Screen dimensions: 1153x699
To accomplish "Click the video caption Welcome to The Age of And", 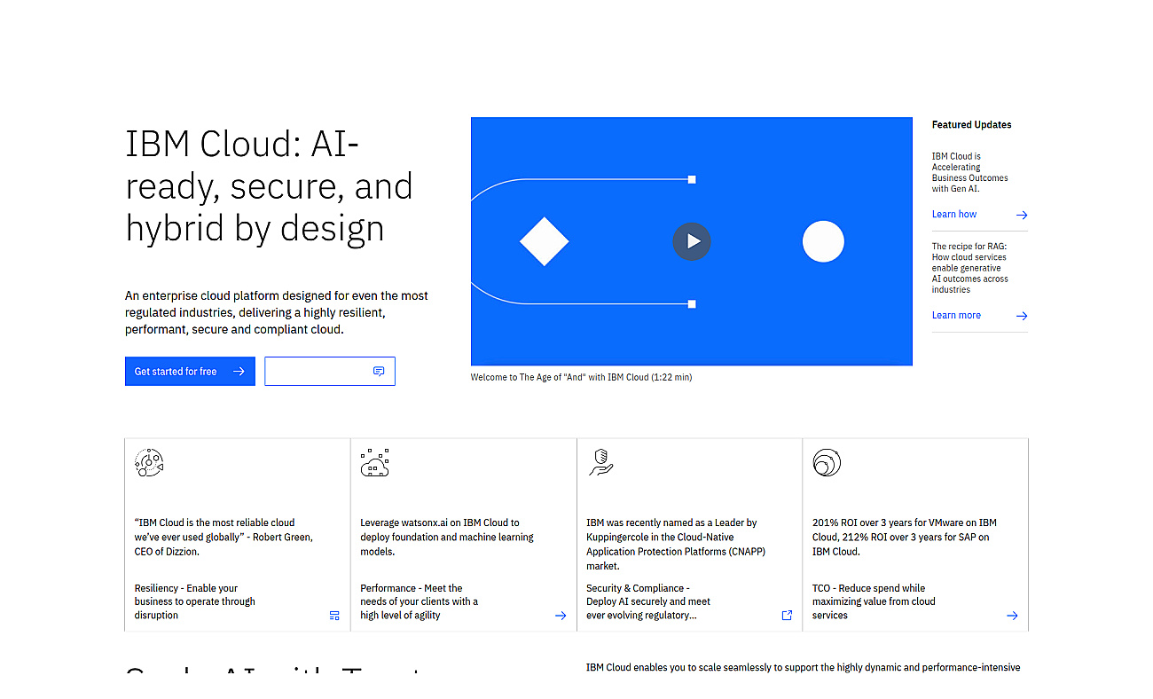I will (581, 377).
